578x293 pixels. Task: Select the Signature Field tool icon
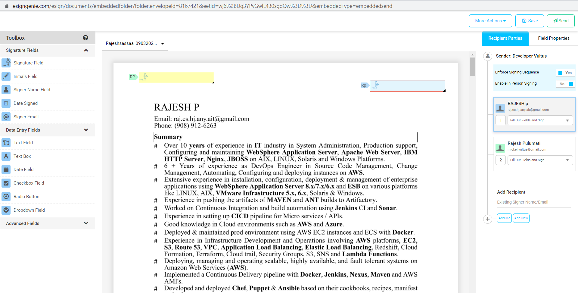tap(6, 63)
